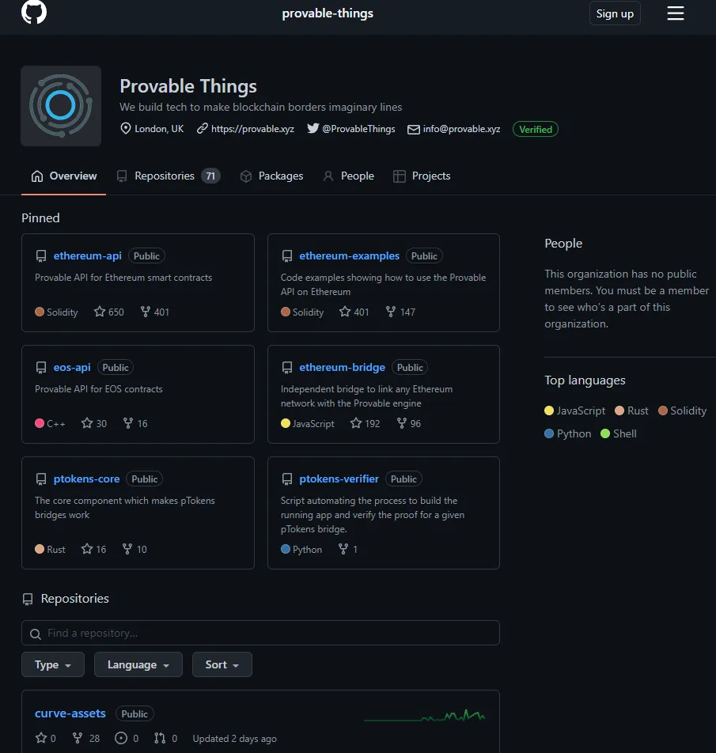Click the fork icon on ptokens-verifier
This screenshot has height=753, width=716.
coord(343,549)
